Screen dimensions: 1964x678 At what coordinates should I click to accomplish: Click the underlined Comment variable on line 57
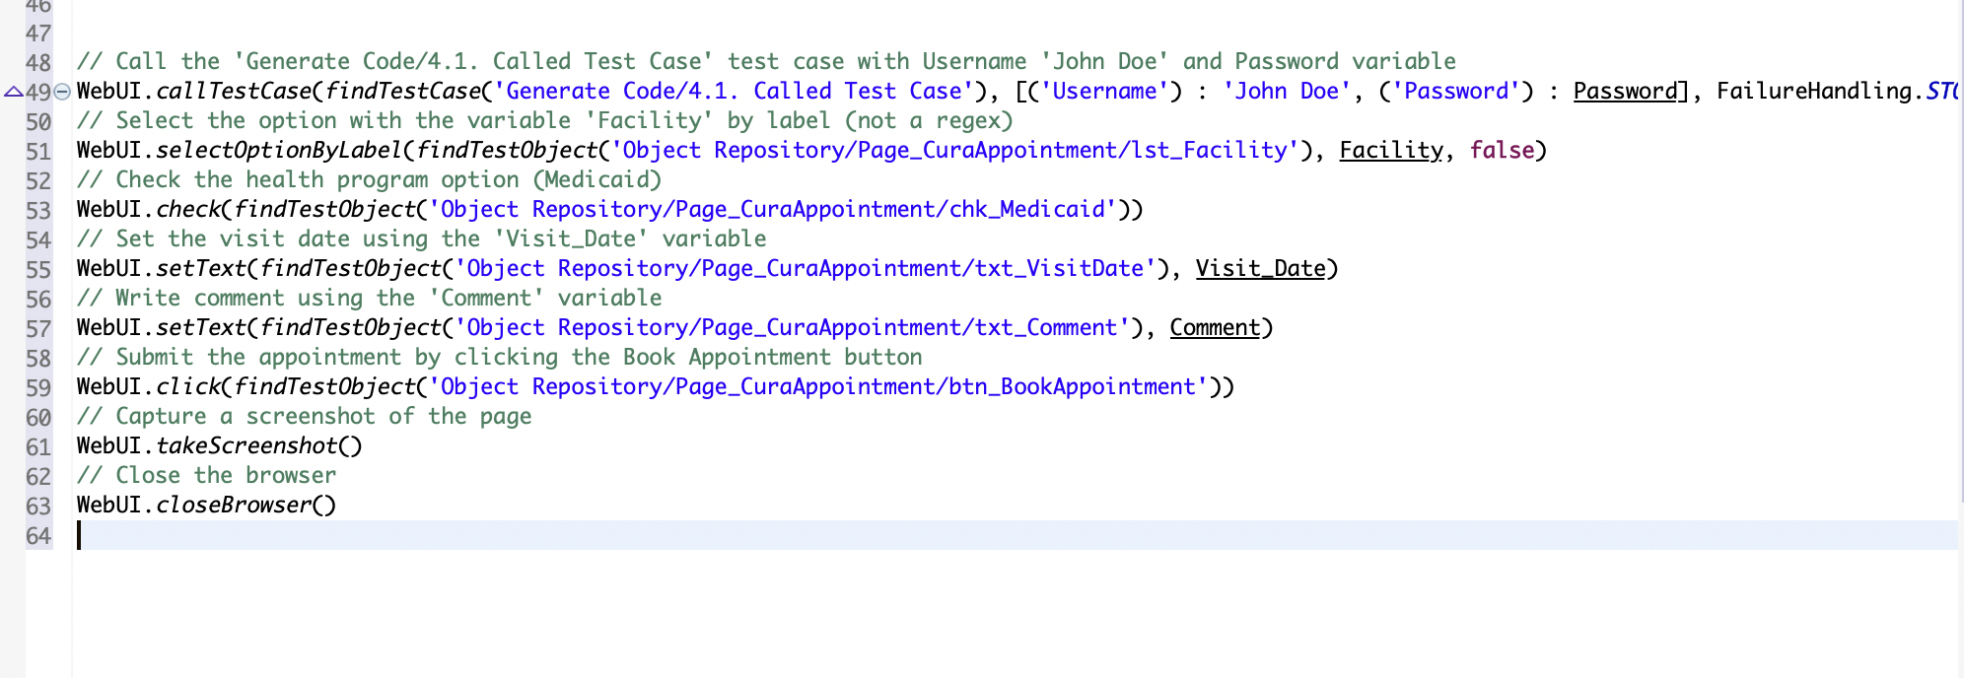coord(1215,327)
